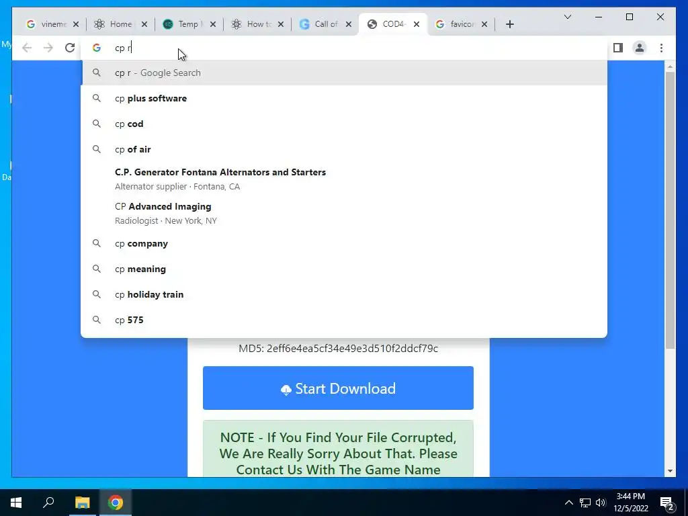Open Windows taskbar search
688x516 pixels.
tap(48, 503)
